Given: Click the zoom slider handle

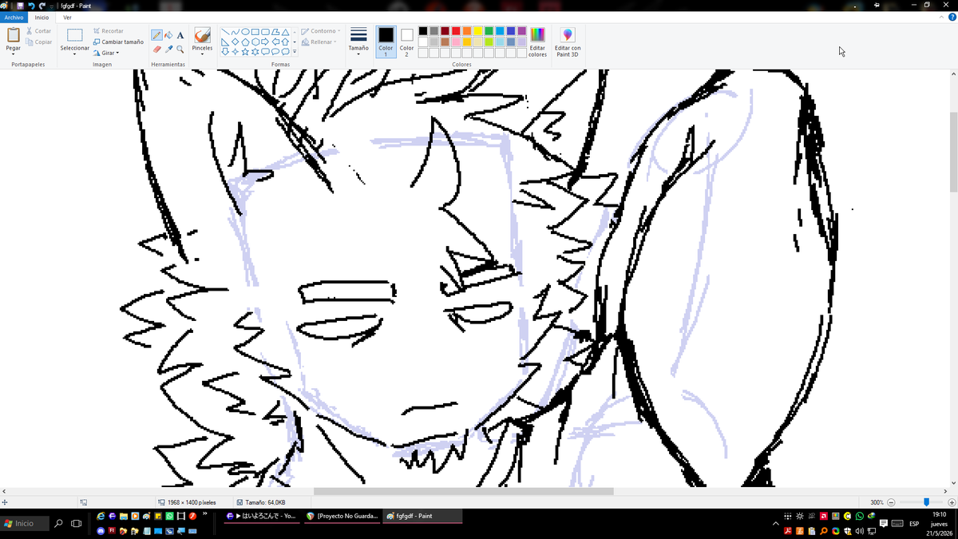Looking at the screenshot, I should pyautogui.click(x=926, y=502).
